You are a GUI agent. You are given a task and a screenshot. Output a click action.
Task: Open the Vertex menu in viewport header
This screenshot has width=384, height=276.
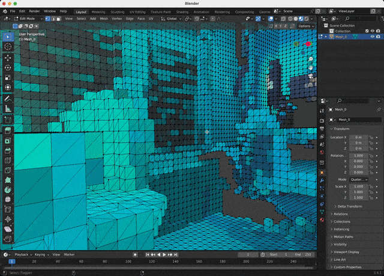pos(117,19)
